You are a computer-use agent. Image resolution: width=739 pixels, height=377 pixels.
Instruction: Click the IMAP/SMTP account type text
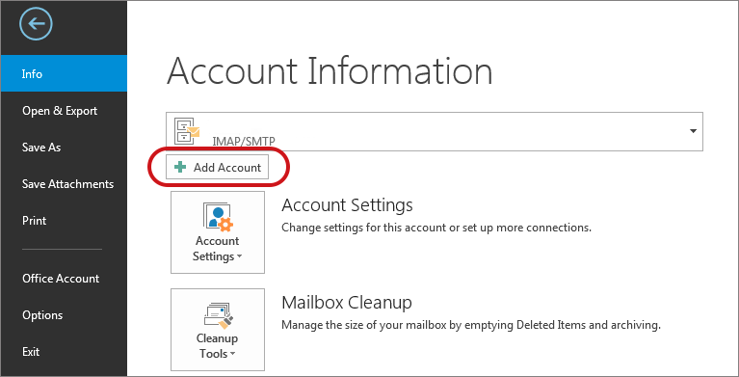(x=244, y=141)
